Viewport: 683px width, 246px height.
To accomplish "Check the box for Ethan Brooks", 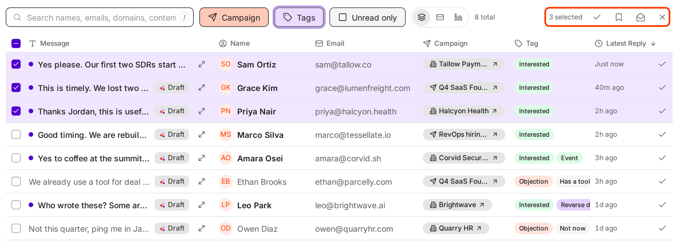I will click(16, 181).
